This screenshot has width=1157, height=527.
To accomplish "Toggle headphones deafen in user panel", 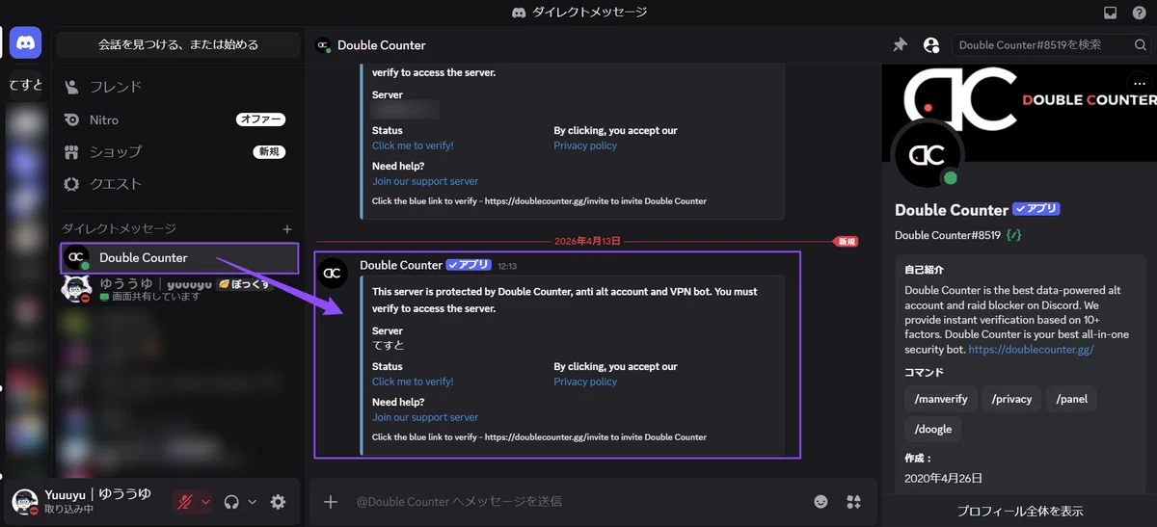I will (x=231, y=501).
